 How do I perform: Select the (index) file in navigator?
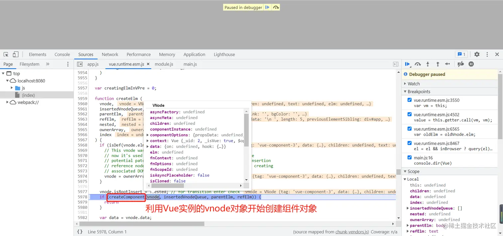[x=28, y=95]
